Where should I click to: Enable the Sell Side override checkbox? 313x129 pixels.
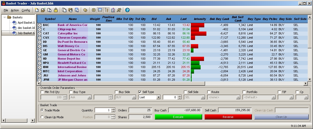tap(185, 92)
